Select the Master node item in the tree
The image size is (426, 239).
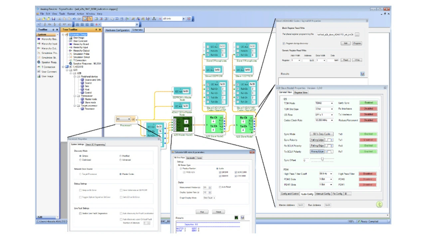(x=91, y=99)
